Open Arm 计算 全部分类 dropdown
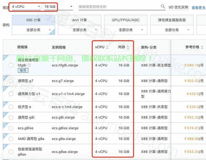This screenshot has height=160, width=206. 79,30
